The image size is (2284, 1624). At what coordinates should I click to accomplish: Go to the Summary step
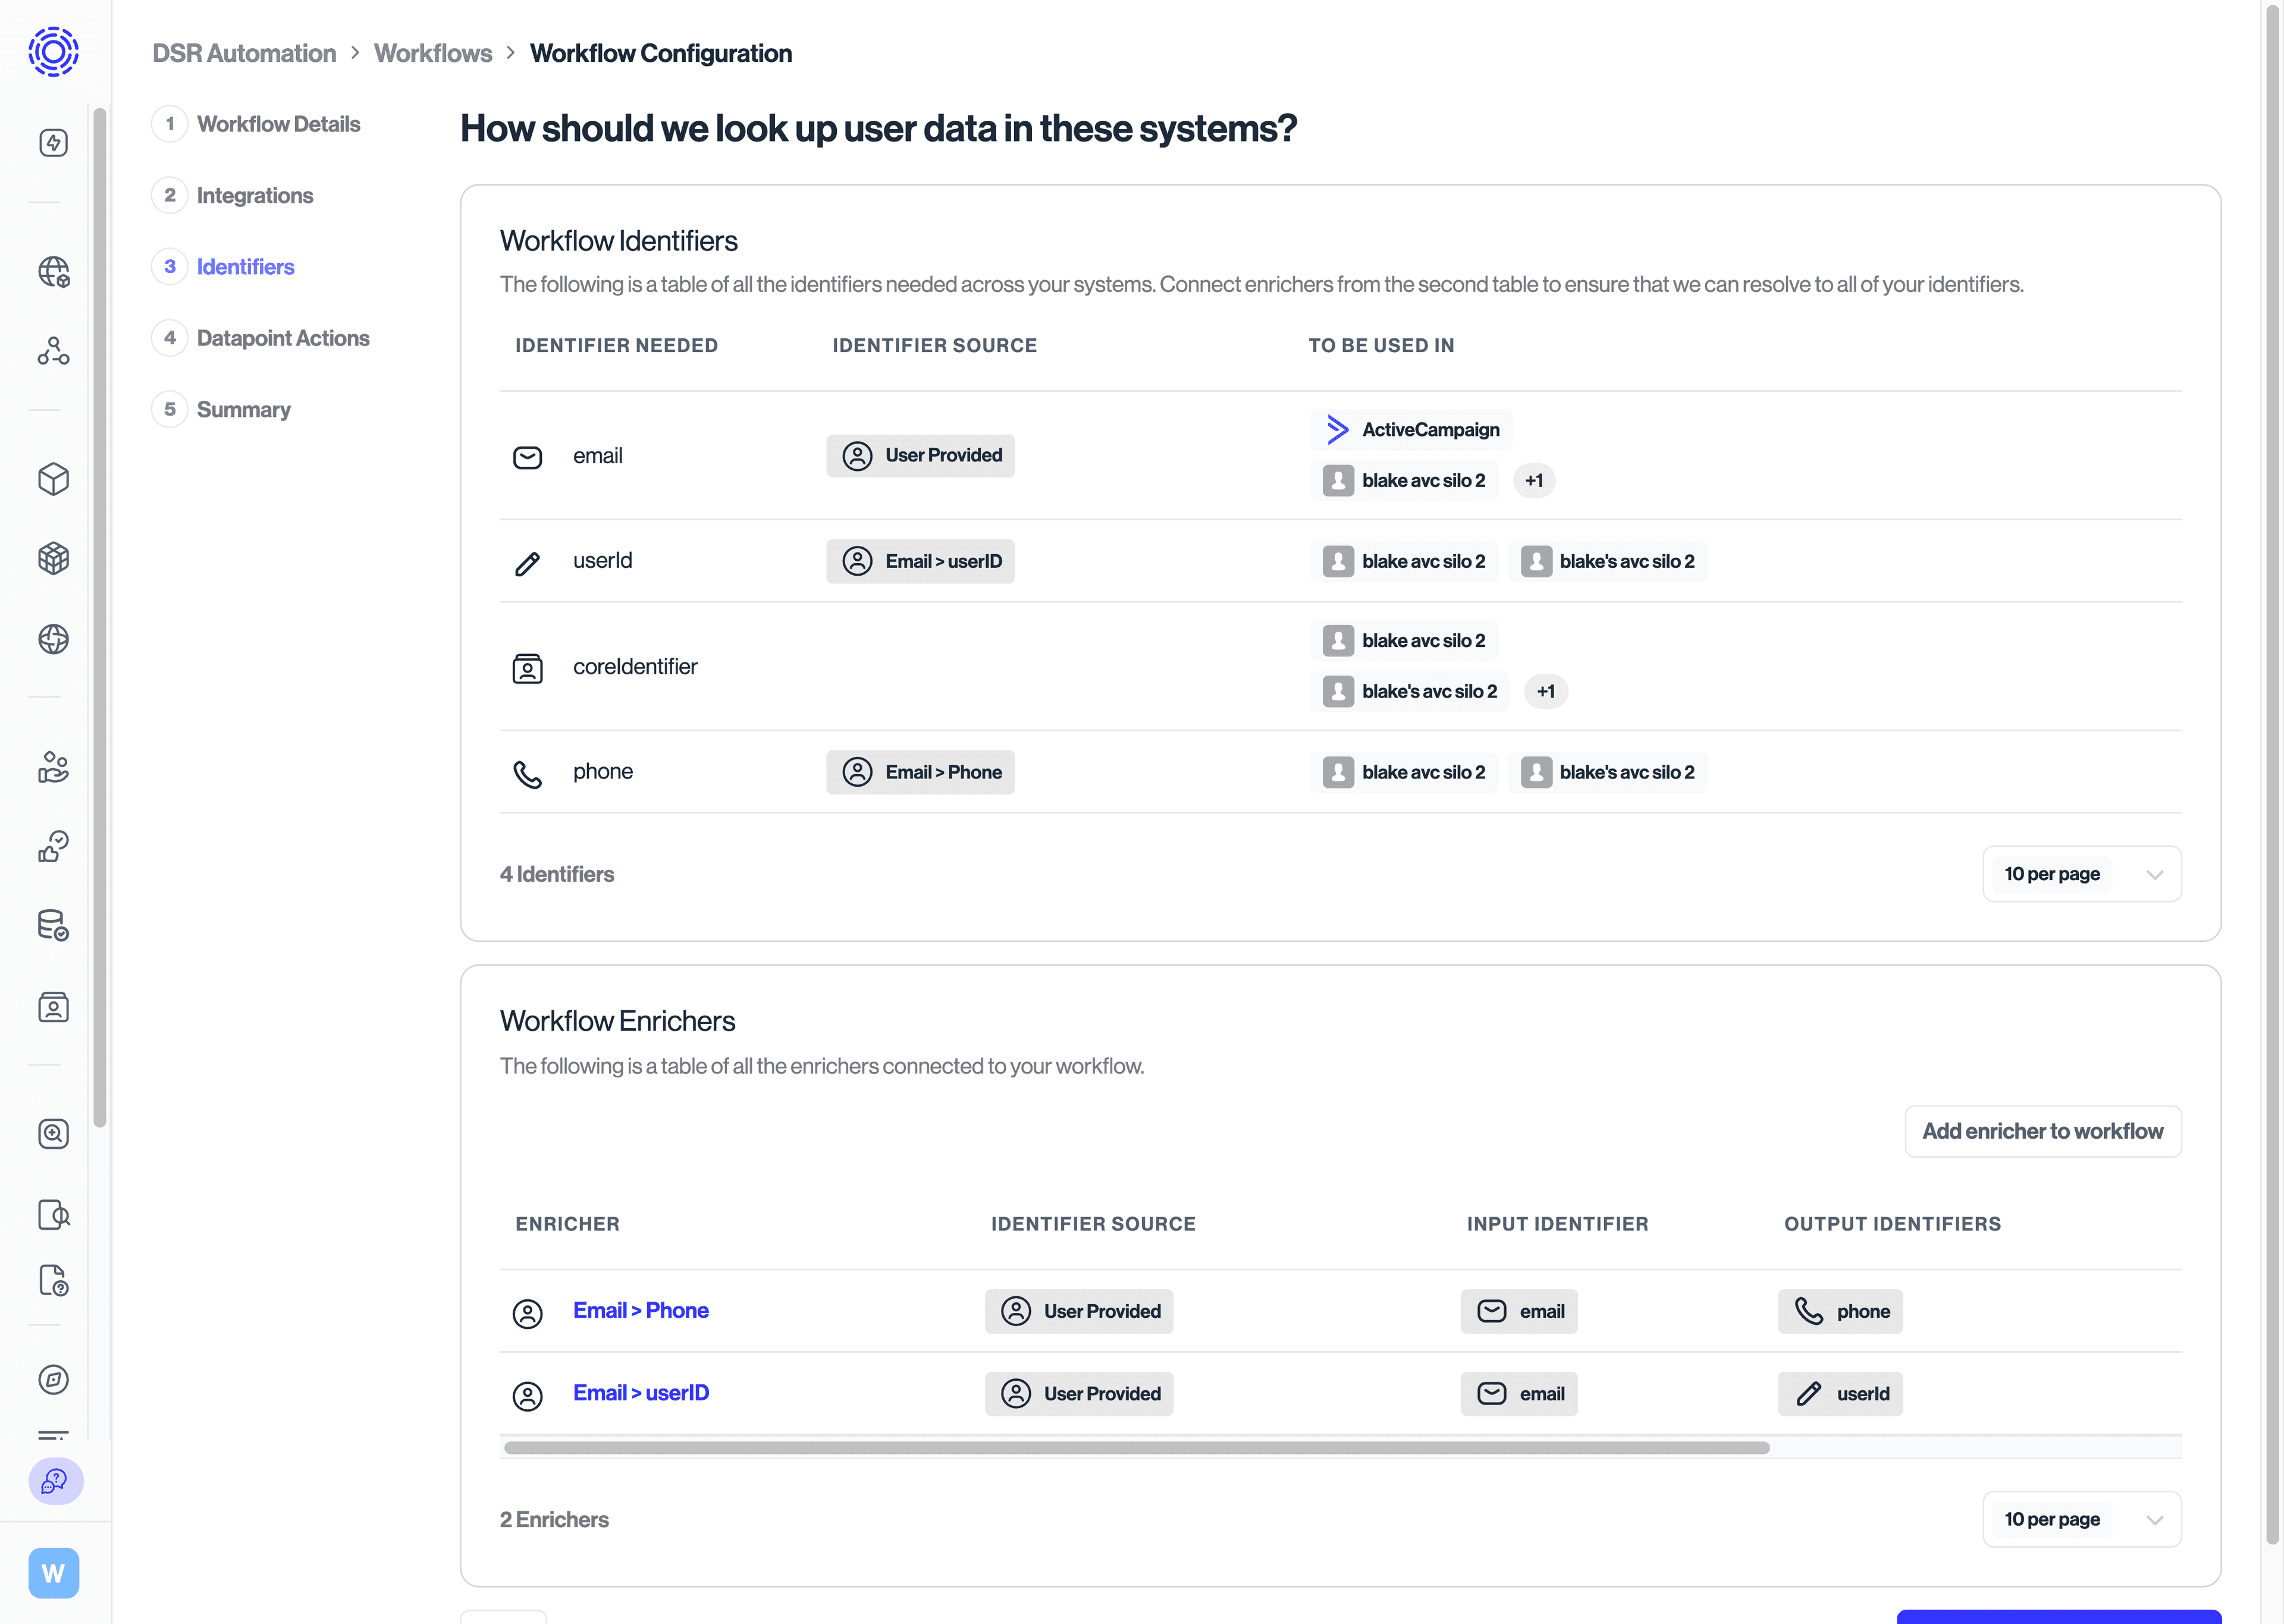pos(243,409)
